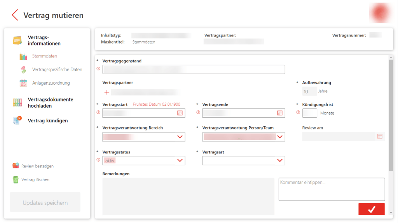The image size is (398, 223).
Task: Click the Review bestätigen folder icon
Action: (16, 166)
